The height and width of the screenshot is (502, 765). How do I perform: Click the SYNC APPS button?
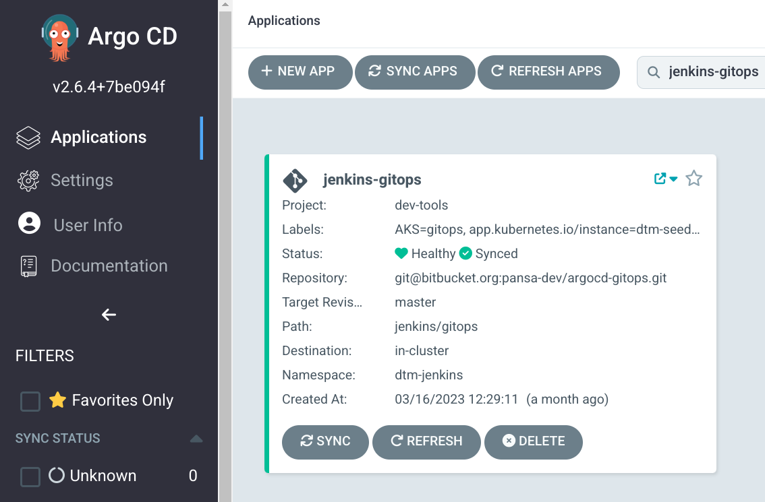415,72
